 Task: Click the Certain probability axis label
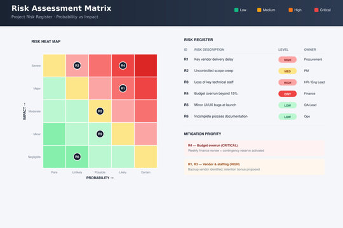point(145,172)
